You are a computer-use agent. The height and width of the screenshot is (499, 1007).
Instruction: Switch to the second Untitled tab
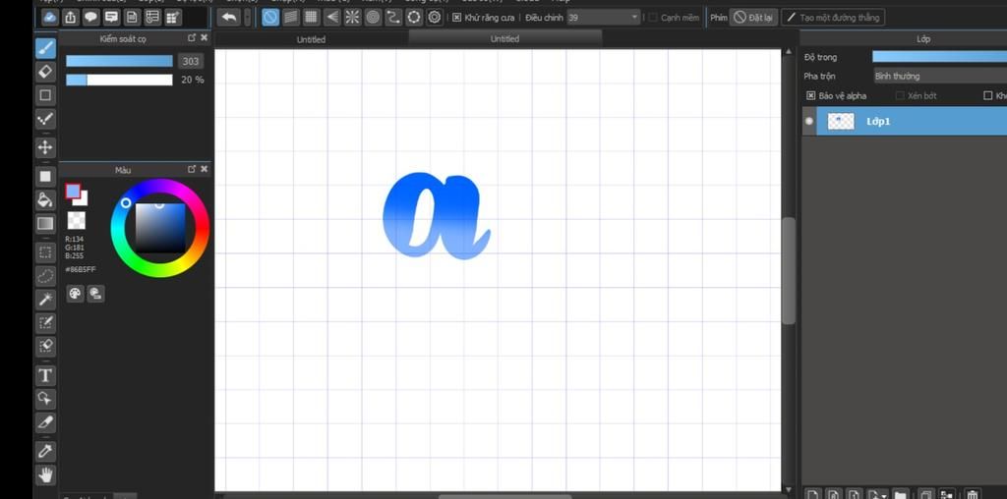pos(504,38)
